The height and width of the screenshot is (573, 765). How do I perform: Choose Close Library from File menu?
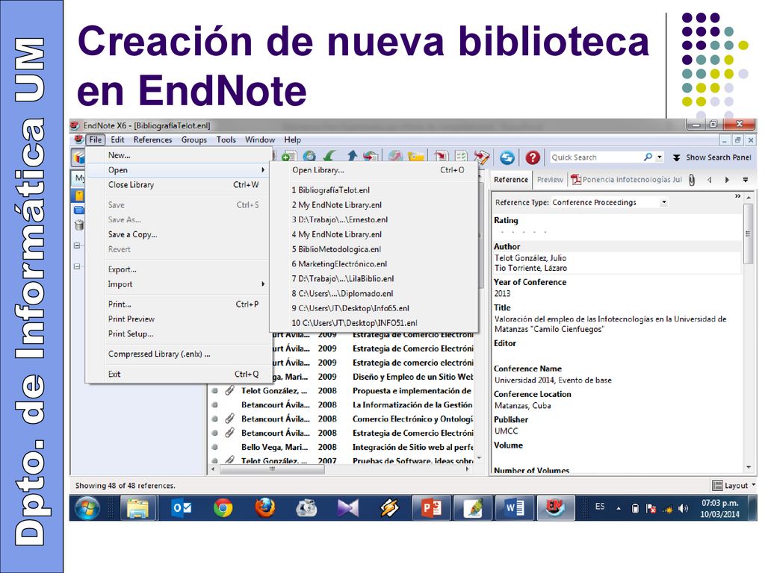[x=131, y=185]
